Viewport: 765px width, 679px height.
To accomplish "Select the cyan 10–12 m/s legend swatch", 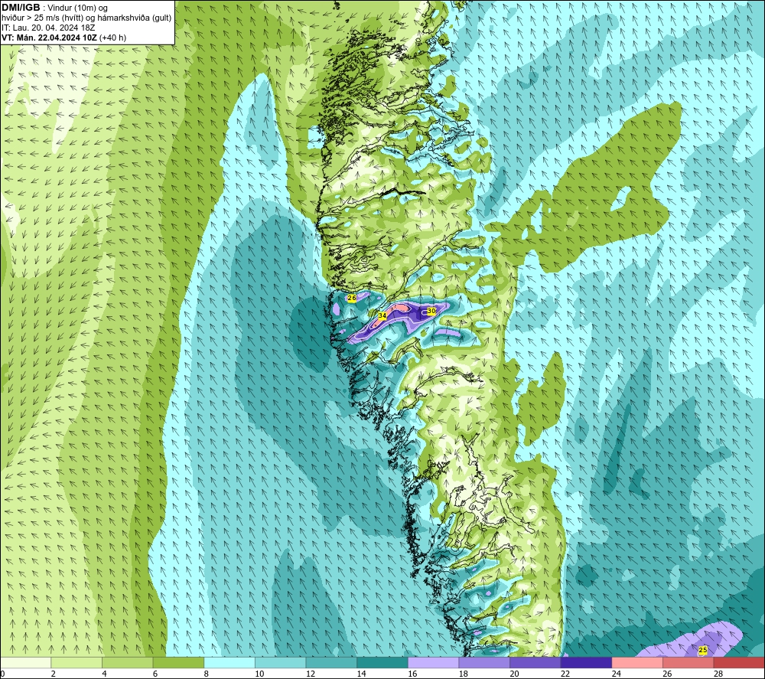I will 281,662.
